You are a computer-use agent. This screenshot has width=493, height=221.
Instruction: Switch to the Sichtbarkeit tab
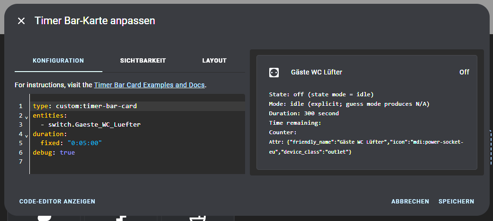pos(143,61)
